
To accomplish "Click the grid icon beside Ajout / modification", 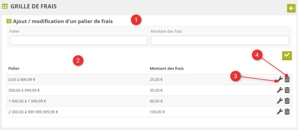I will pos(9,21).
